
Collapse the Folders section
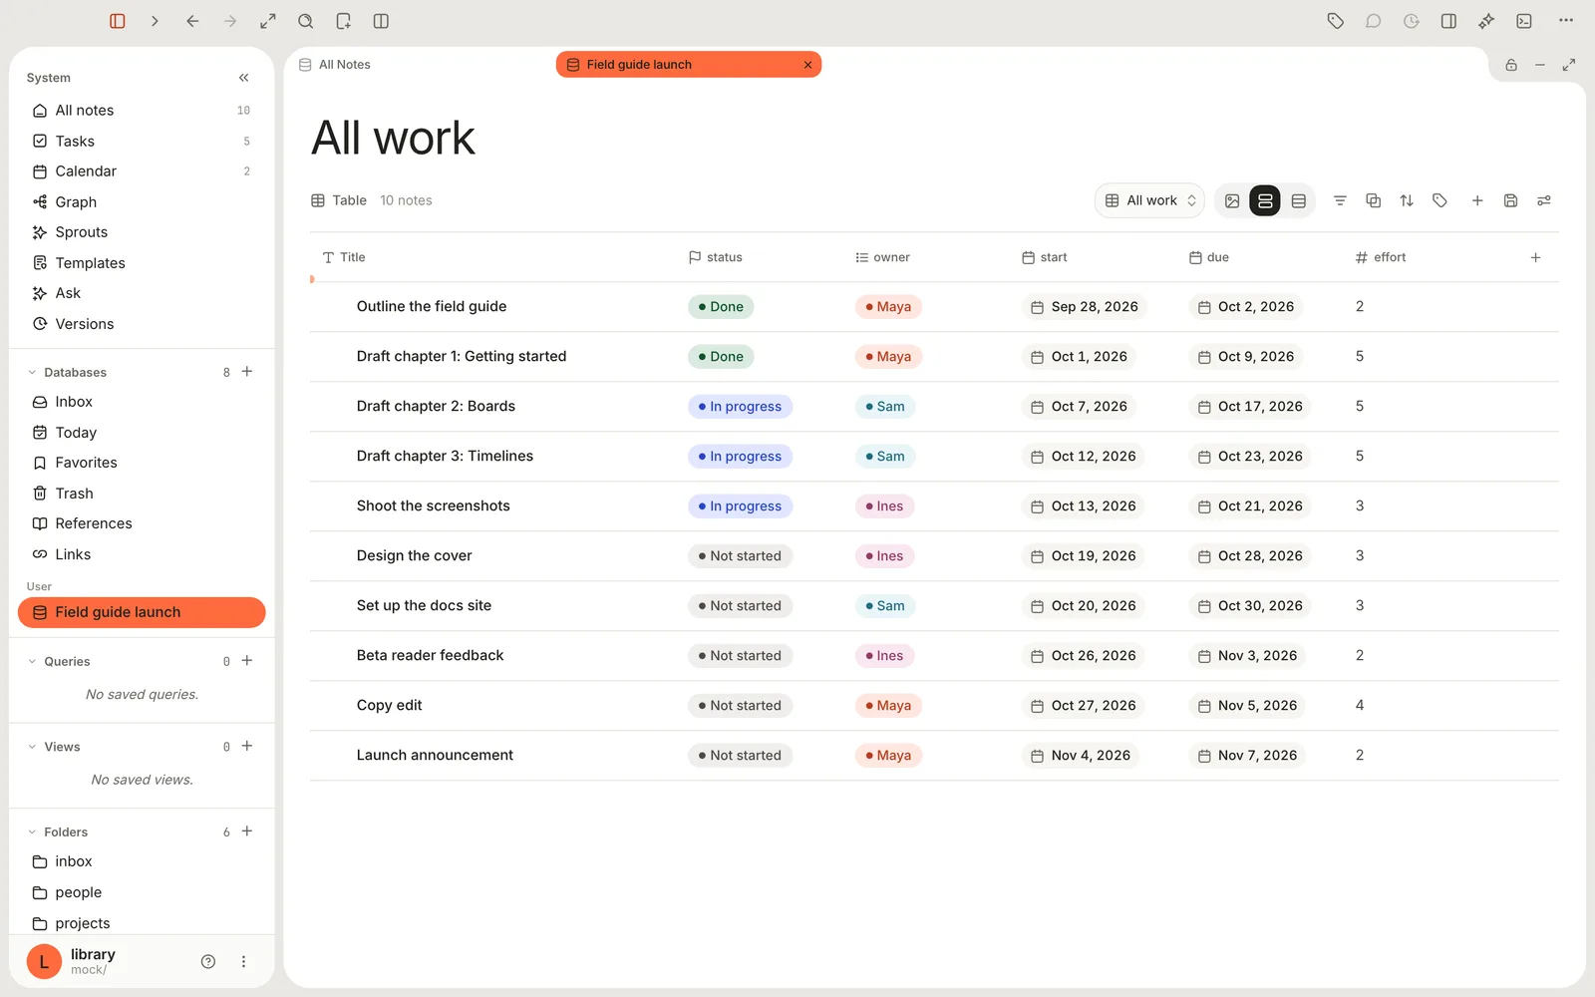pyautogui.click(x=32, y=831)
